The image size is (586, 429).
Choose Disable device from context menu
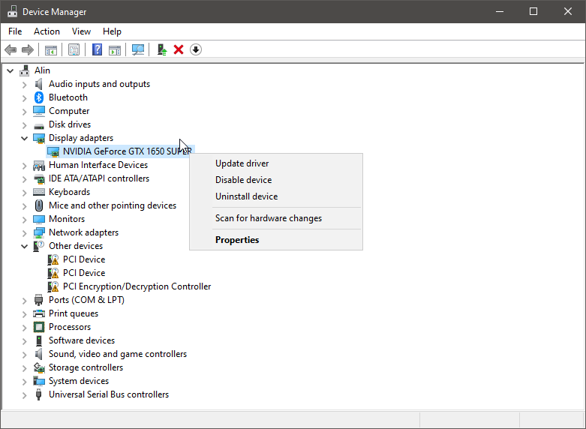[x=276, y=180]
